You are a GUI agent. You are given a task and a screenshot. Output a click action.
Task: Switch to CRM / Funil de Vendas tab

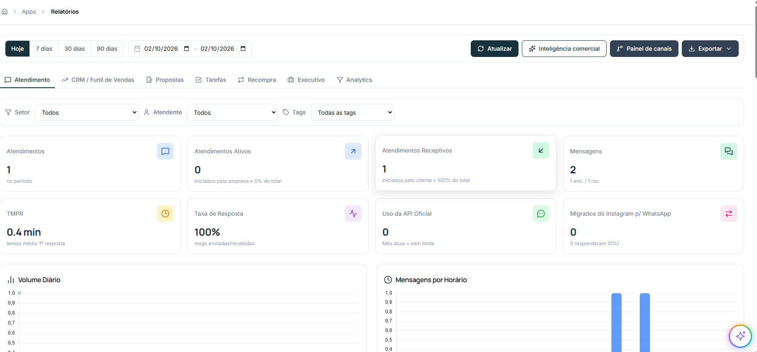[98, 80]
